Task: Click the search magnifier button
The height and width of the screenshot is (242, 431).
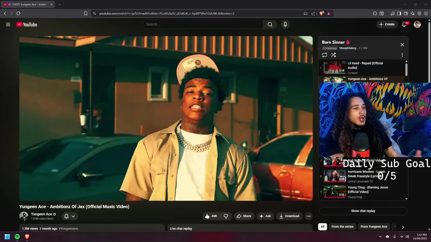Action: point(270,24)
